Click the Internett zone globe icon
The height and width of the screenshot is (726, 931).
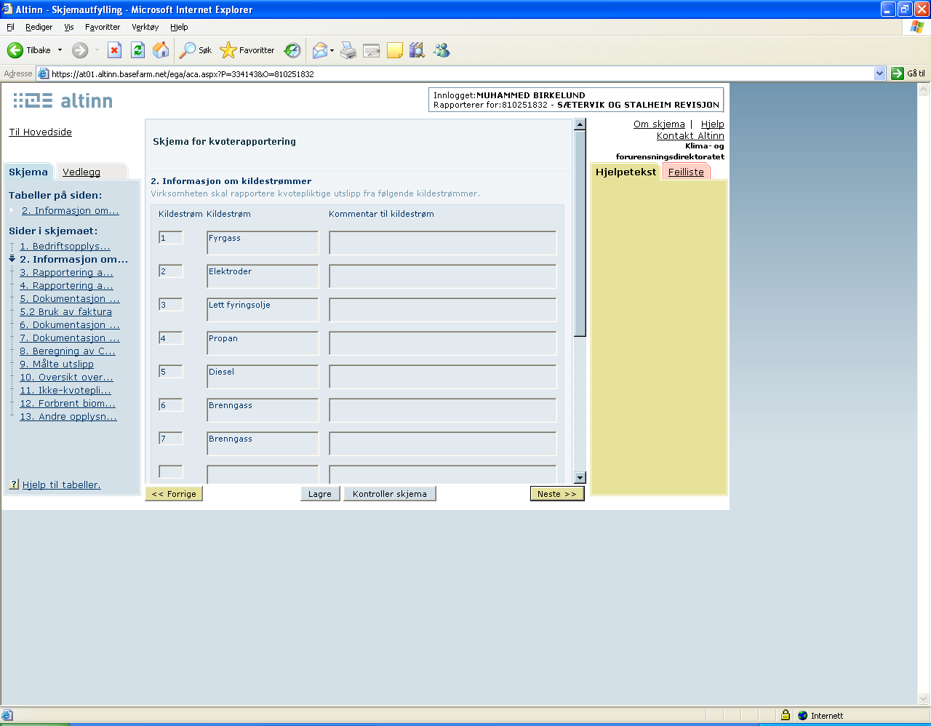[x=803, y=715]
